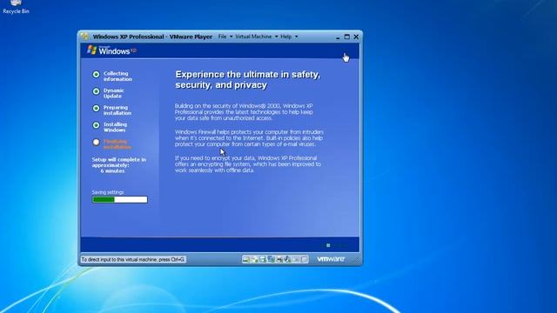Click the hard disk device icon in status bar
The height and width of the screenshot is (313, 557).
(246, 260)
